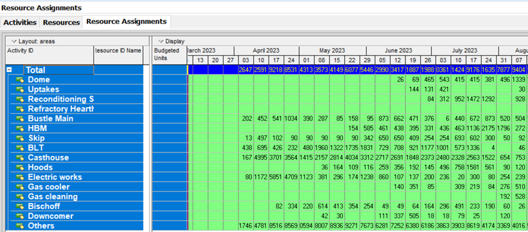
Task: Click the May 2023 timescale header
Action: click(x=332, y=51)
